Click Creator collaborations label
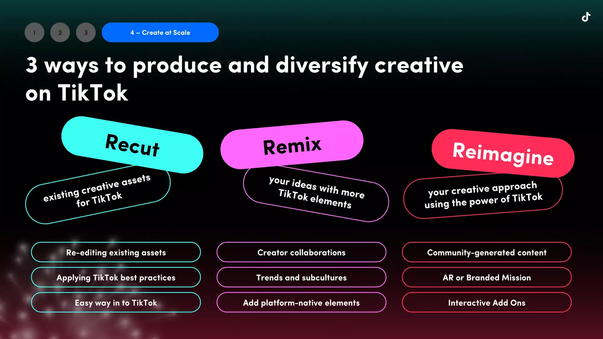This screenshot has height=339, width=603. tap(301, 252)
